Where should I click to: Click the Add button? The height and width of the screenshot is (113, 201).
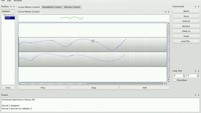[145, 88]
